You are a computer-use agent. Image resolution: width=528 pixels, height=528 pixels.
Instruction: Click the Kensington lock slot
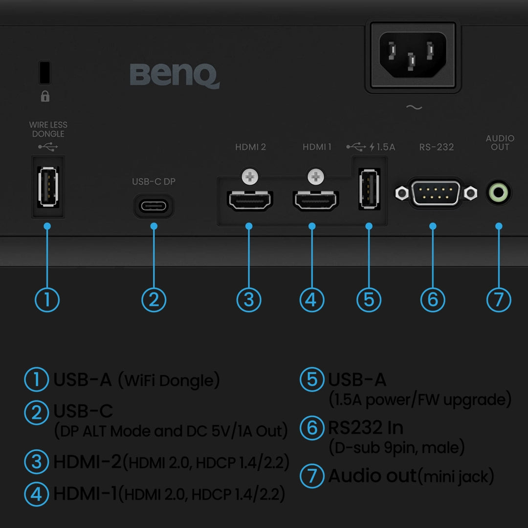pyautogui.click(x=44, y=73)
